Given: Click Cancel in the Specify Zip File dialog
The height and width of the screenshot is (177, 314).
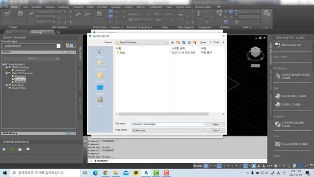Looking at the screenshot, I should pos(216,130).
